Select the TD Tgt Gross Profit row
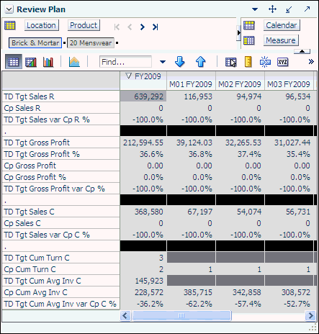319x334 pixels. (x=60, y=143)
